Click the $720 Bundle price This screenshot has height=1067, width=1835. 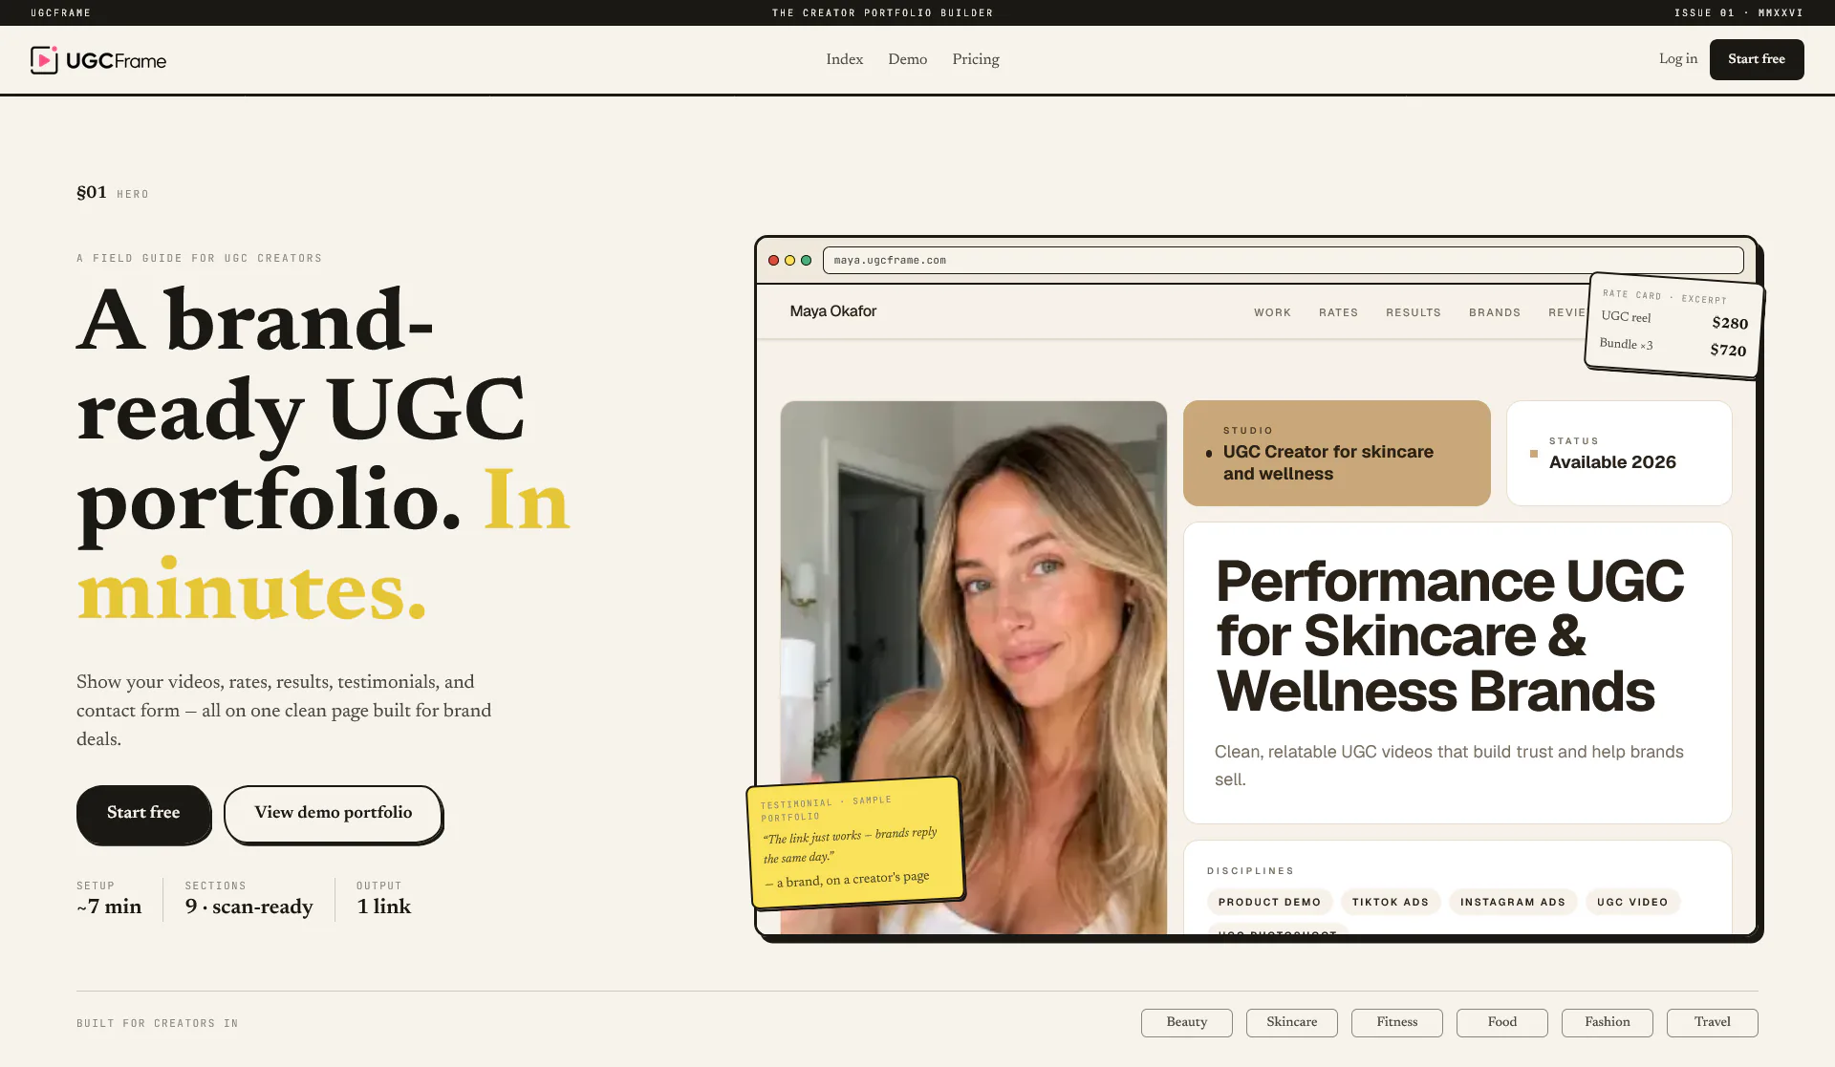(x=1728, y=350)
